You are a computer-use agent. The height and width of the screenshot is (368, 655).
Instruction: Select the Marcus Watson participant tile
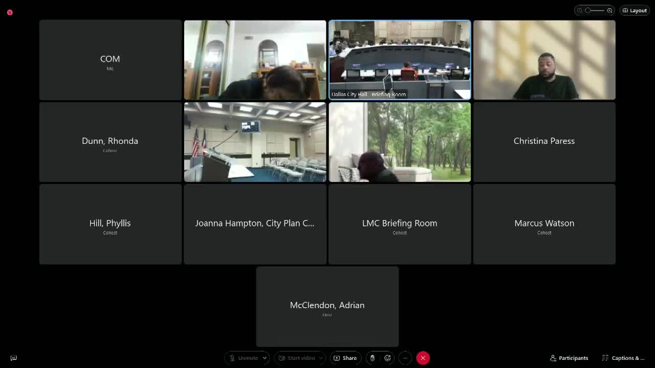click(x=544, y=224)
